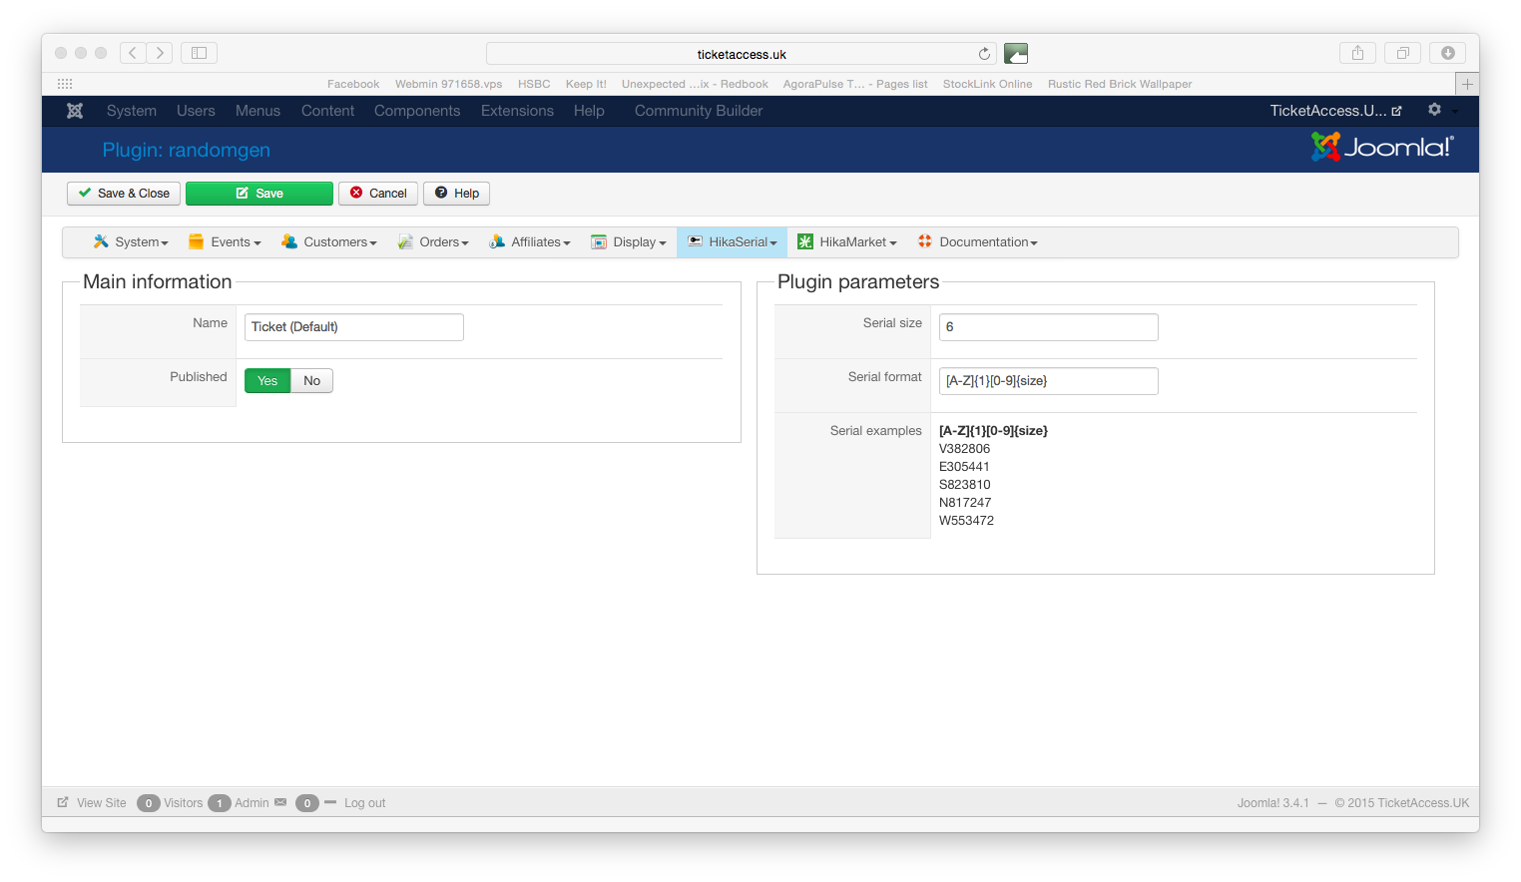Click the Serial format input field
This screenshot has width=1521, height=882.
[x=1049, y=381]
